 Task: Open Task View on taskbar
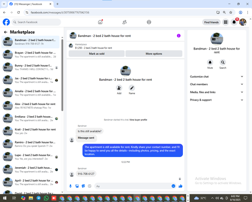point(14,198)
